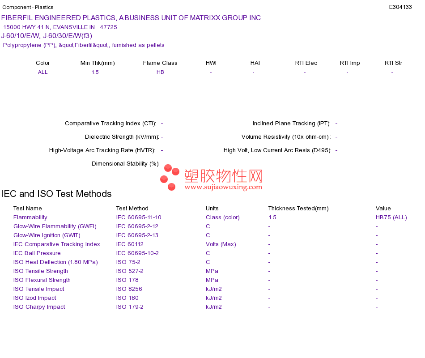Screen dimensions: 425x358
Task: Click the HB75 (ALL) flammability value
Action: coord(391,217)
